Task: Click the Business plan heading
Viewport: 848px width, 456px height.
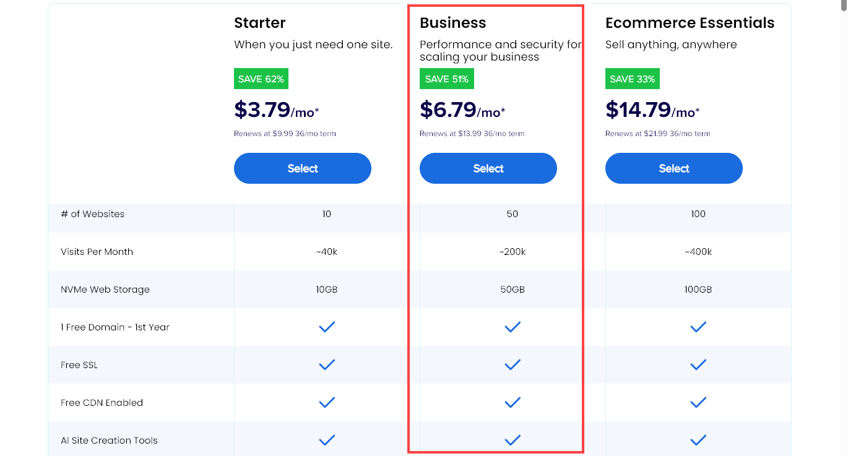Action: [452, 22]
